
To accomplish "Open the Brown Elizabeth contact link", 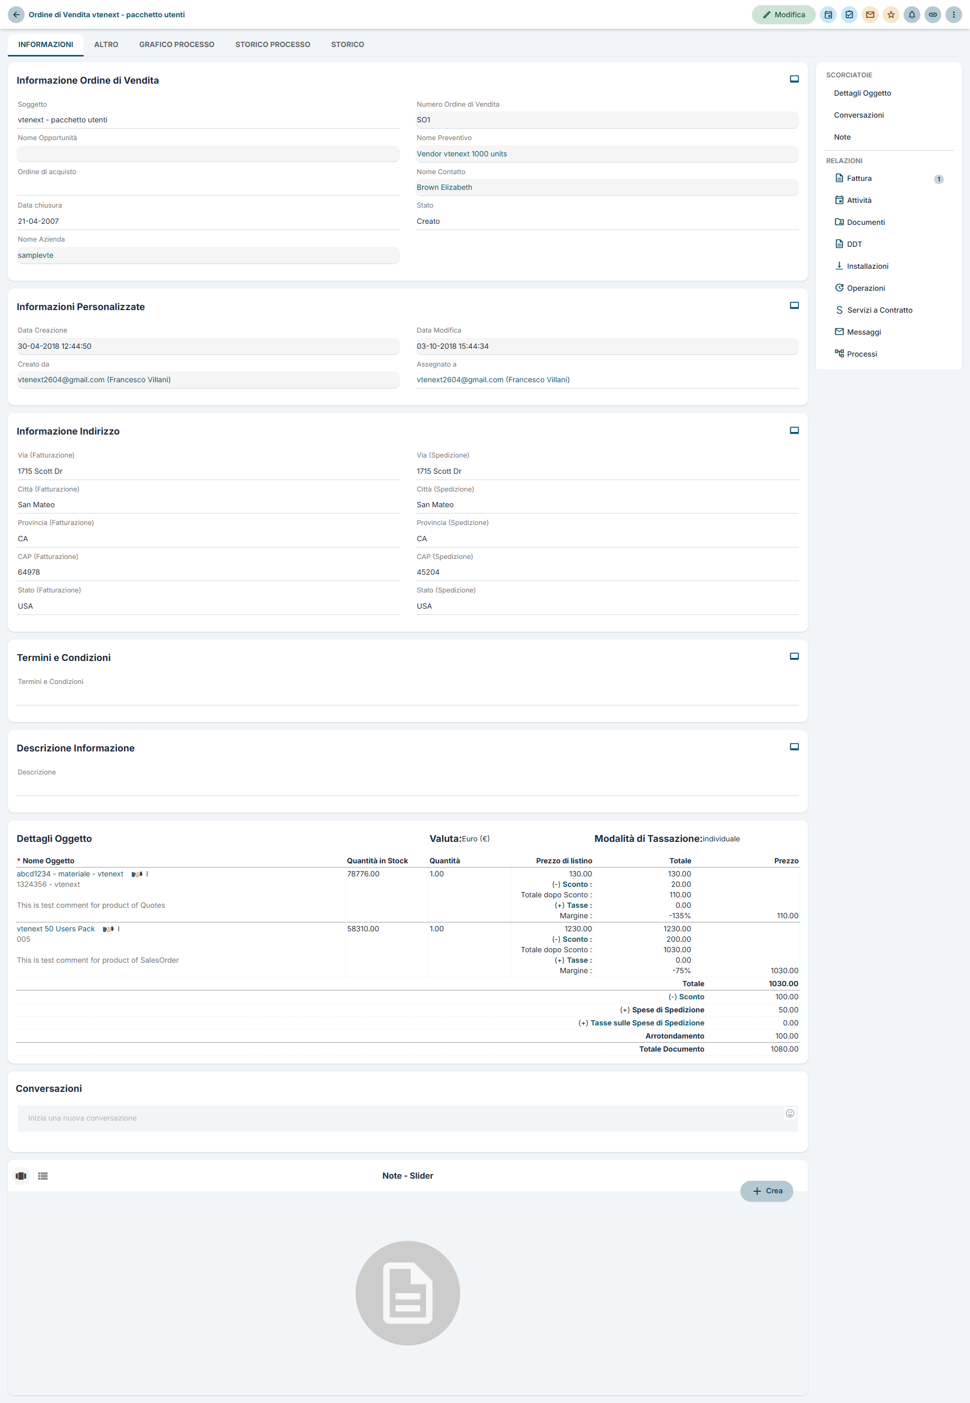I will coord(443,187).
